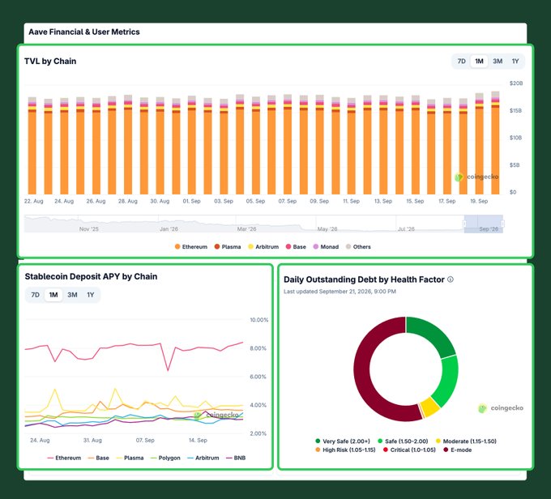Select the 3M range for TVL by Chain
Viewport: 551px width, 499px height.
(x=498, y=61)
